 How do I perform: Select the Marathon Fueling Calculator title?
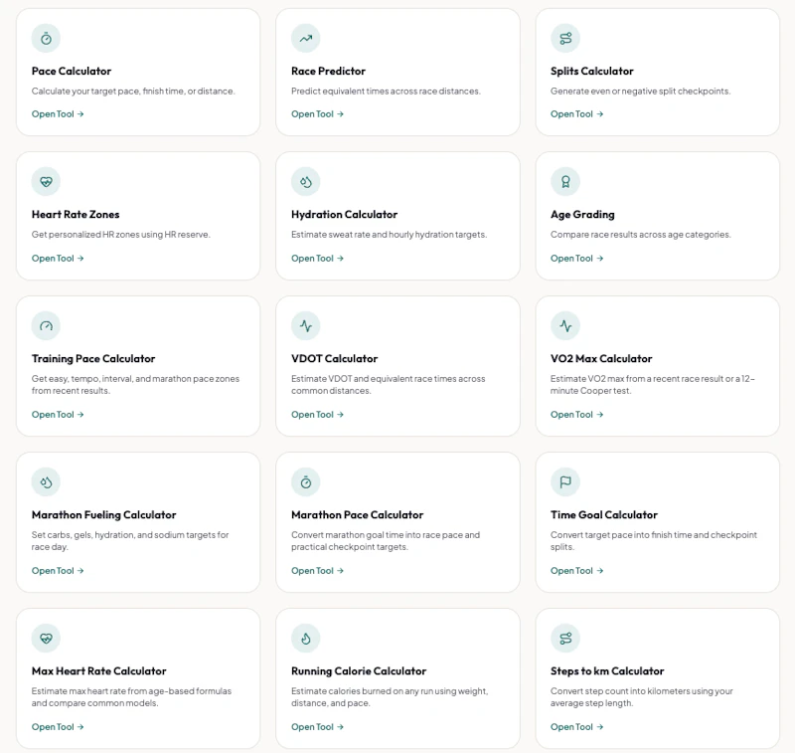pos(104,515)
